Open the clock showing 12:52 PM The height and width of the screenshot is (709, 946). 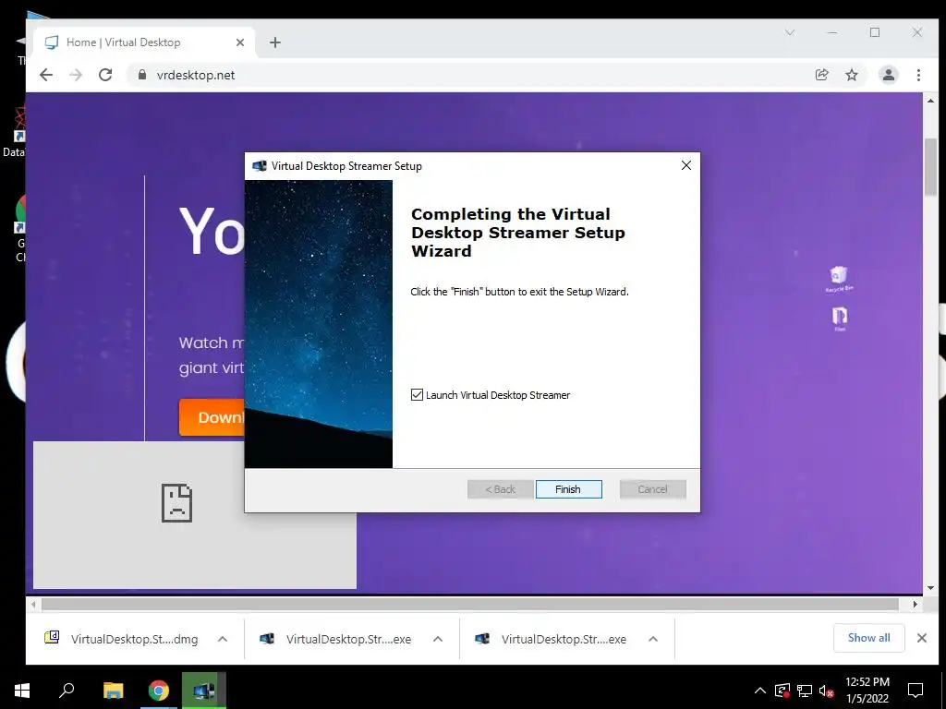867,691
